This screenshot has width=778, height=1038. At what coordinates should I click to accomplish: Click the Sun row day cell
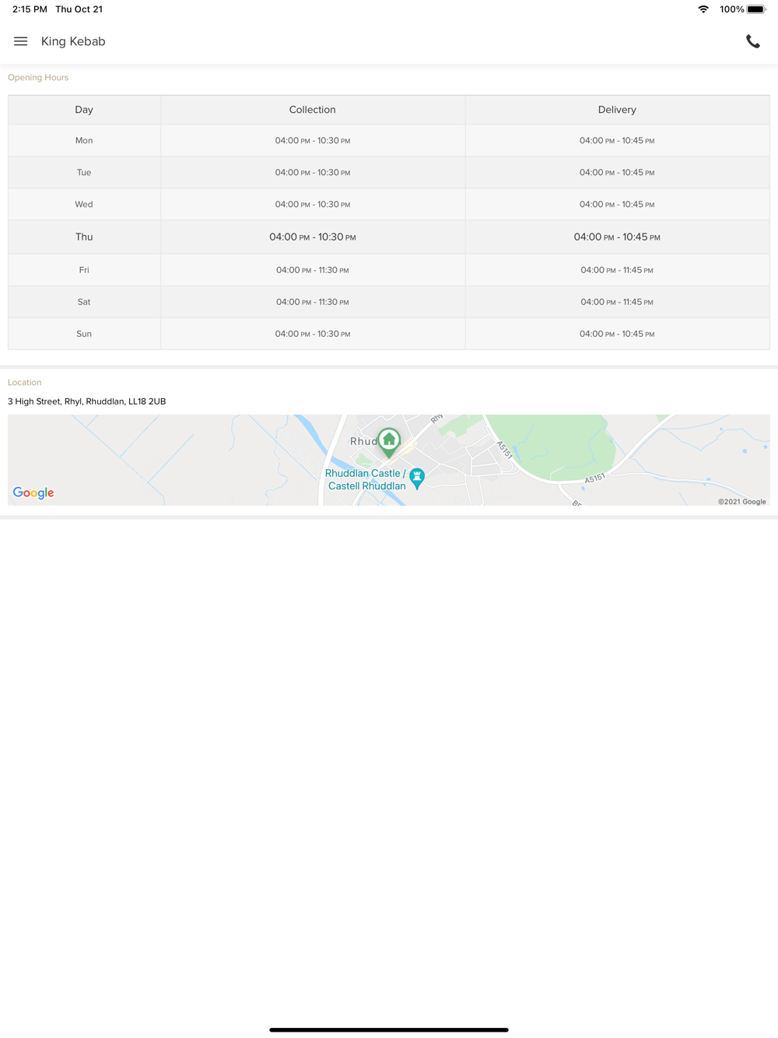(84, 334)
